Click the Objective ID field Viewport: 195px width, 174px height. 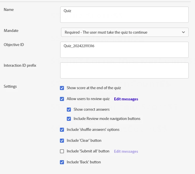point(124,50)
